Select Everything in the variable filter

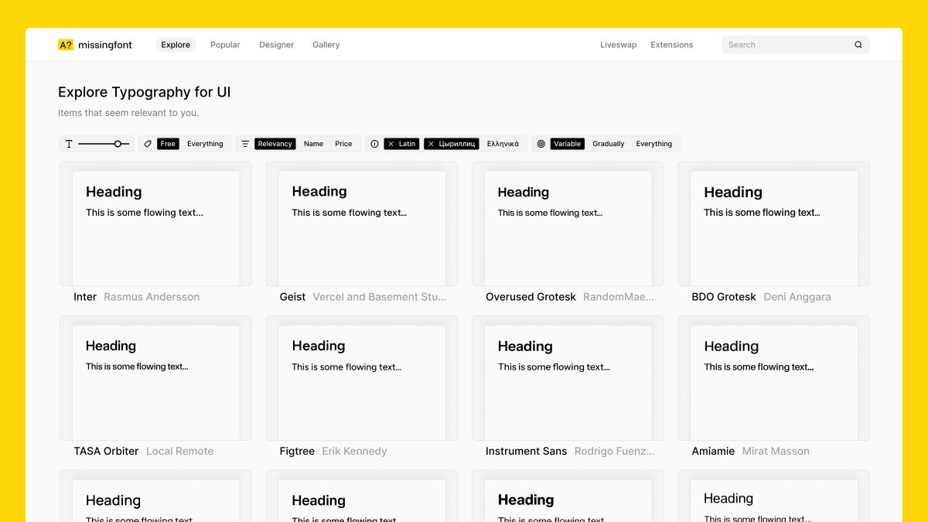(654, 144)
